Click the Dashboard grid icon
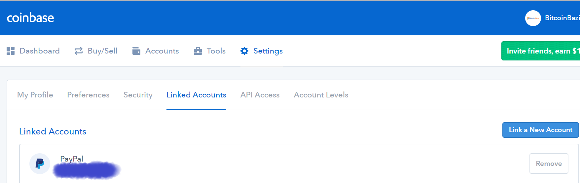The width and height of the screenshot is (580, 183). [x=11, y=51]
